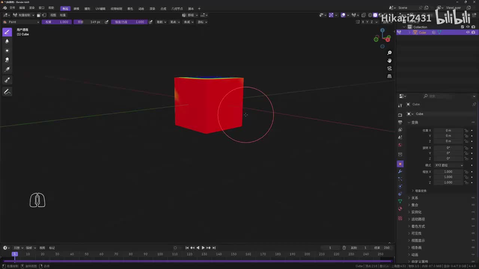Open the 衰减 falloff dropdown
479x269 pixels.
coord(187,22)
